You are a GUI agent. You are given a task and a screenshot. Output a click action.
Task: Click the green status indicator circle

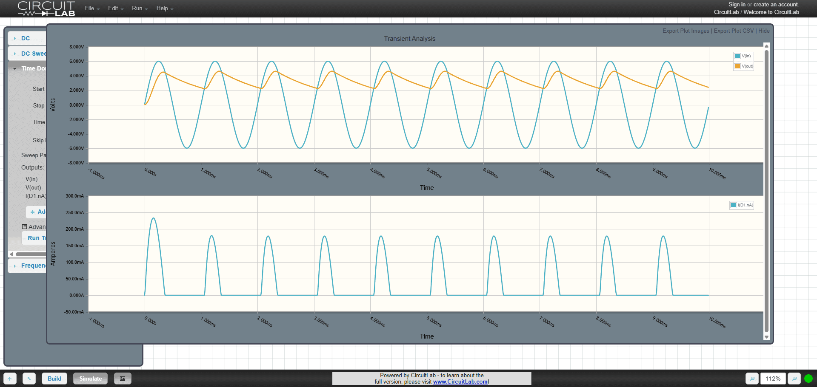click(808, 379)
